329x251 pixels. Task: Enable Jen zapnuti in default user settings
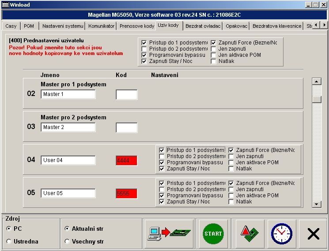(x=214, y=49)
